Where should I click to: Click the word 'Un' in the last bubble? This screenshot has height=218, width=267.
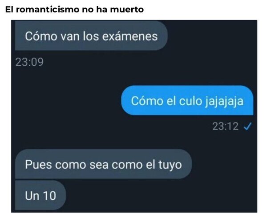coord(32,195)
